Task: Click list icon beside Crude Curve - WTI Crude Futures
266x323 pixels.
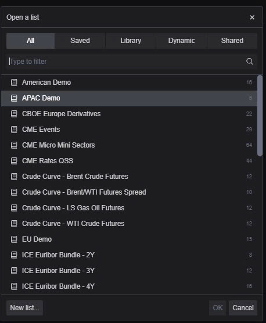Action: tap(14, 224)
